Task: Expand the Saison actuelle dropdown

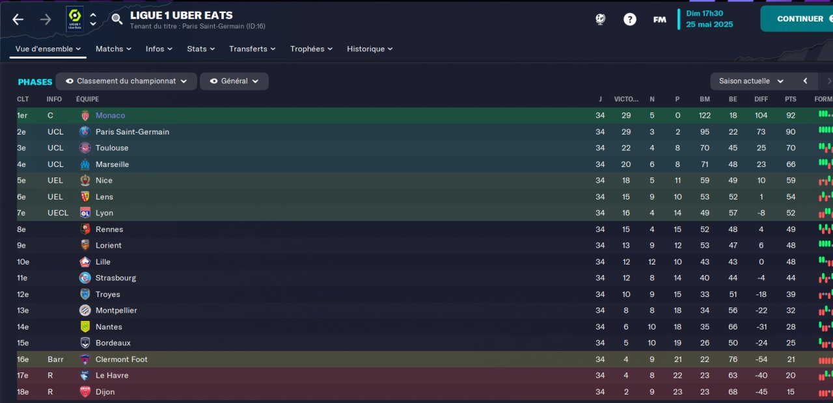Action: point(751,81)
